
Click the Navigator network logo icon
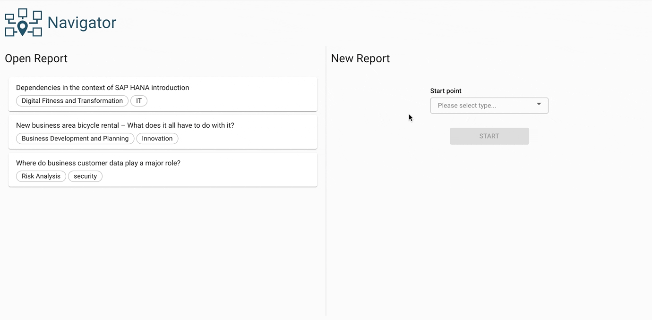click(23, 23)
